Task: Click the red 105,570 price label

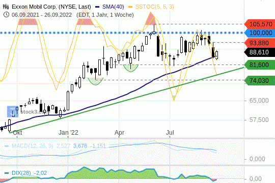Action: pos(260,24)
